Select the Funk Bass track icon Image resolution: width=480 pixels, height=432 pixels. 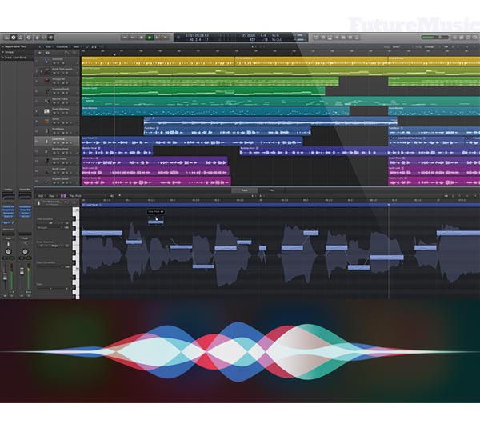[x=46, y=131]
